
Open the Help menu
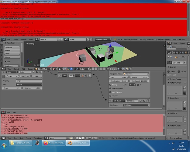[31, 40]
